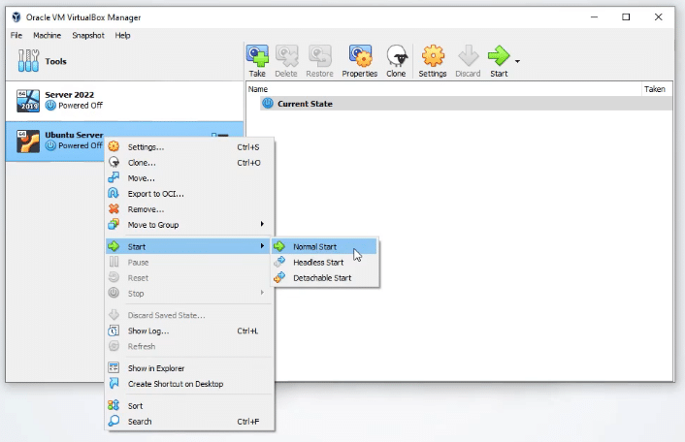
Task: Select the Server 2022 virtual machine
Action: pyautogui.click(x=73, y=100)
